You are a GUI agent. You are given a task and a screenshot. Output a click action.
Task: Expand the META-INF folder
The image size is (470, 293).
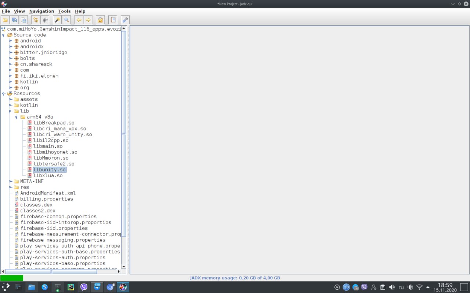pyautogui.click(x=11, y=182)
